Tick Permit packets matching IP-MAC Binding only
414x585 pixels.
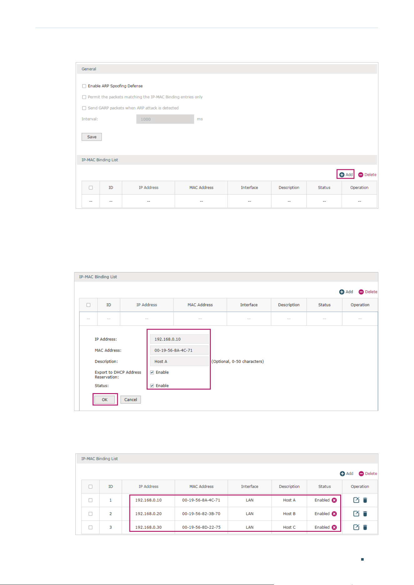click(x=84, y=97)
